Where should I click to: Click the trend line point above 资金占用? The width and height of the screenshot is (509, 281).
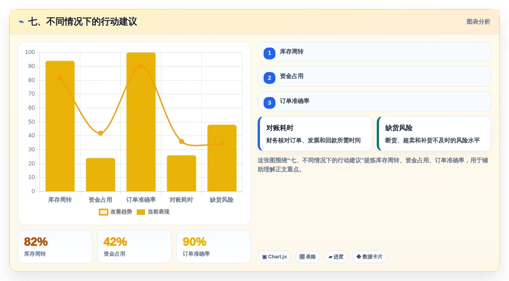point(100,133)
